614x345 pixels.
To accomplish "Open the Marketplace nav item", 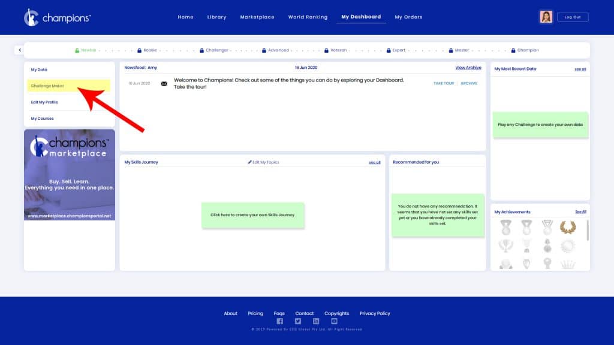I will click(257, 17).
